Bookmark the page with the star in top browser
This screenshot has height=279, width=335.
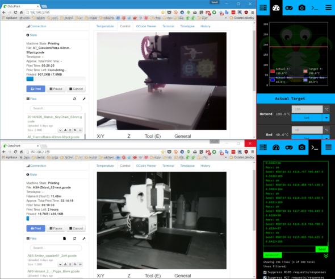163,13
